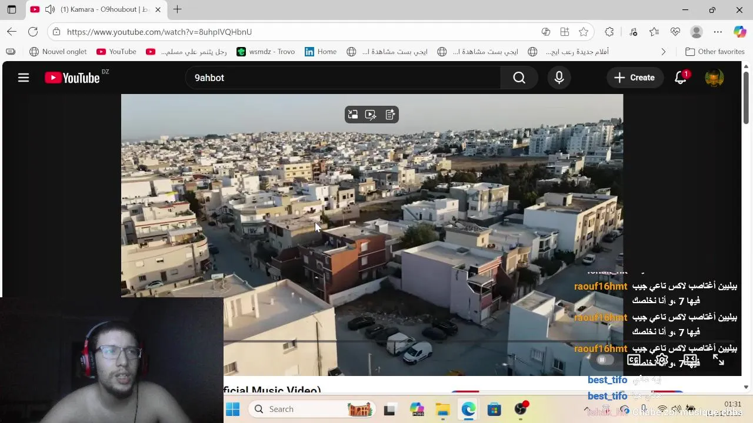Open the Copilot sidebar icon
The image size is (753, 423).
(739, 32)
